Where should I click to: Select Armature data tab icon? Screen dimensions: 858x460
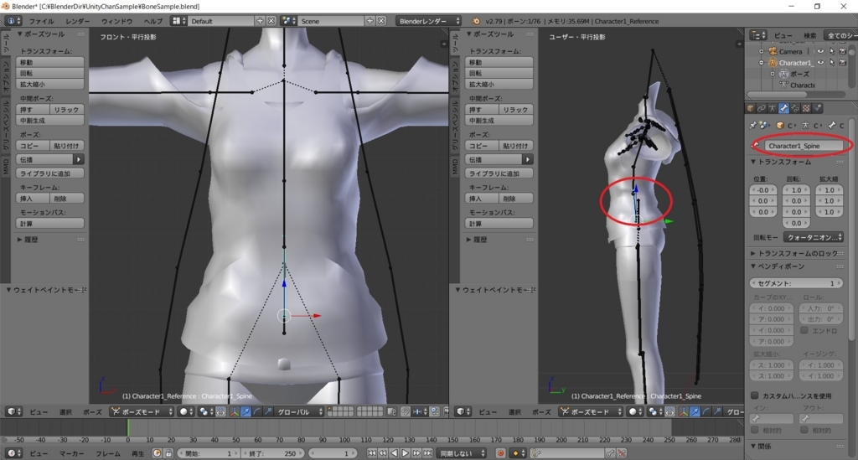coord(772,108)
